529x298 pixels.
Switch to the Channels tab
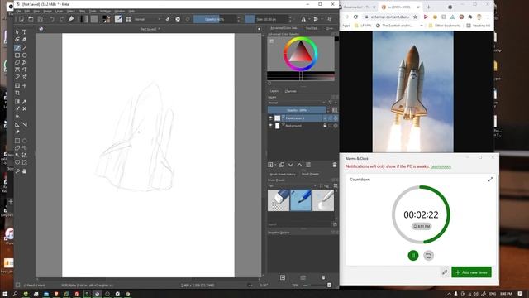pos(290,91)
